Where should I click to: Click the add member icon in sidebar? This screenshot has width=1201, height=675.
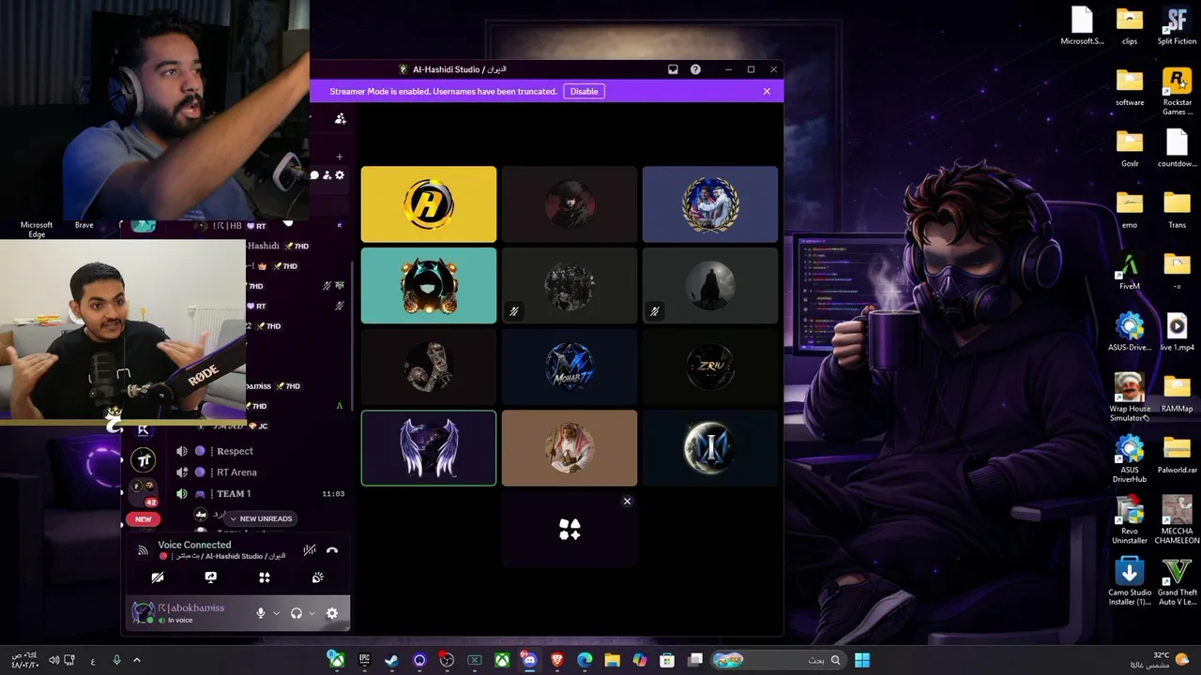tap(341, 119)
